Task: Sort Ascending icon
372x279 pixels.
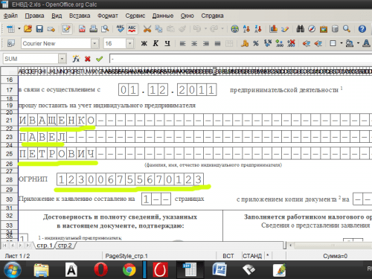Action: coord(246,29)
